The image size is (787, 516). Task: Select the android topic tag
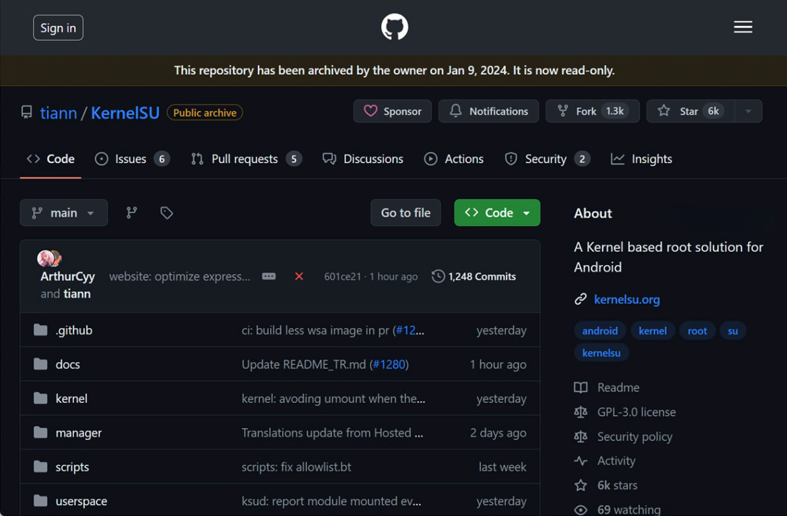click(599, 331)
